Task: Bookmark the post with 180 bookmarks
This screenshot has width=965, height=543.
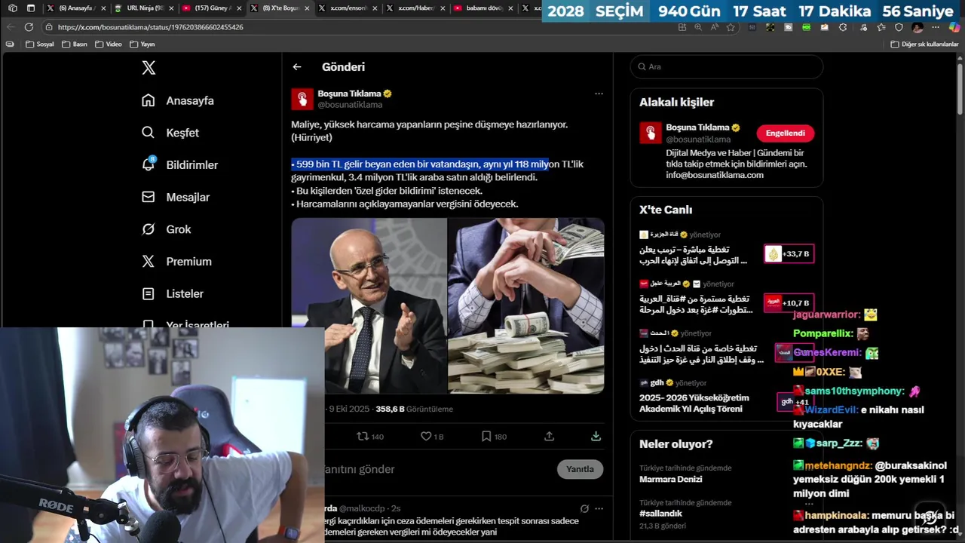Action: 494,436
